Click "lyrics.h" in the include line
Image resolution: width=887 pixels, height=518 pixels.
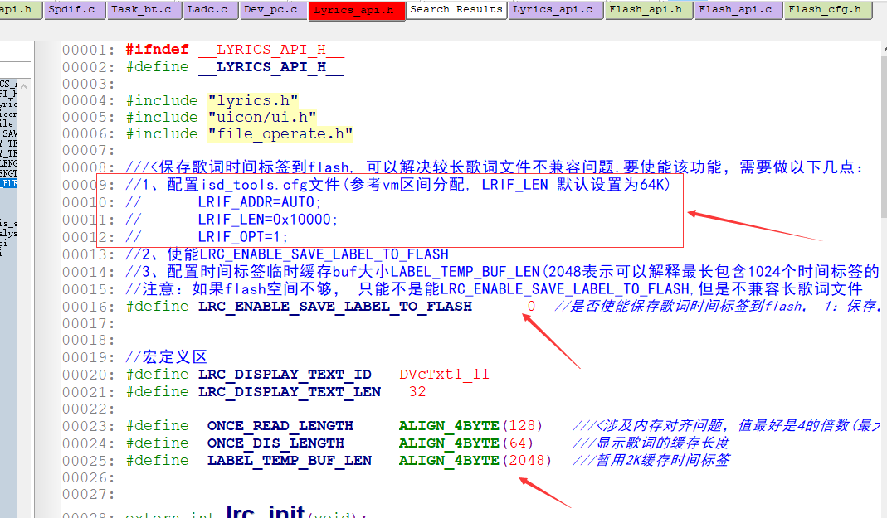(253, 100)
